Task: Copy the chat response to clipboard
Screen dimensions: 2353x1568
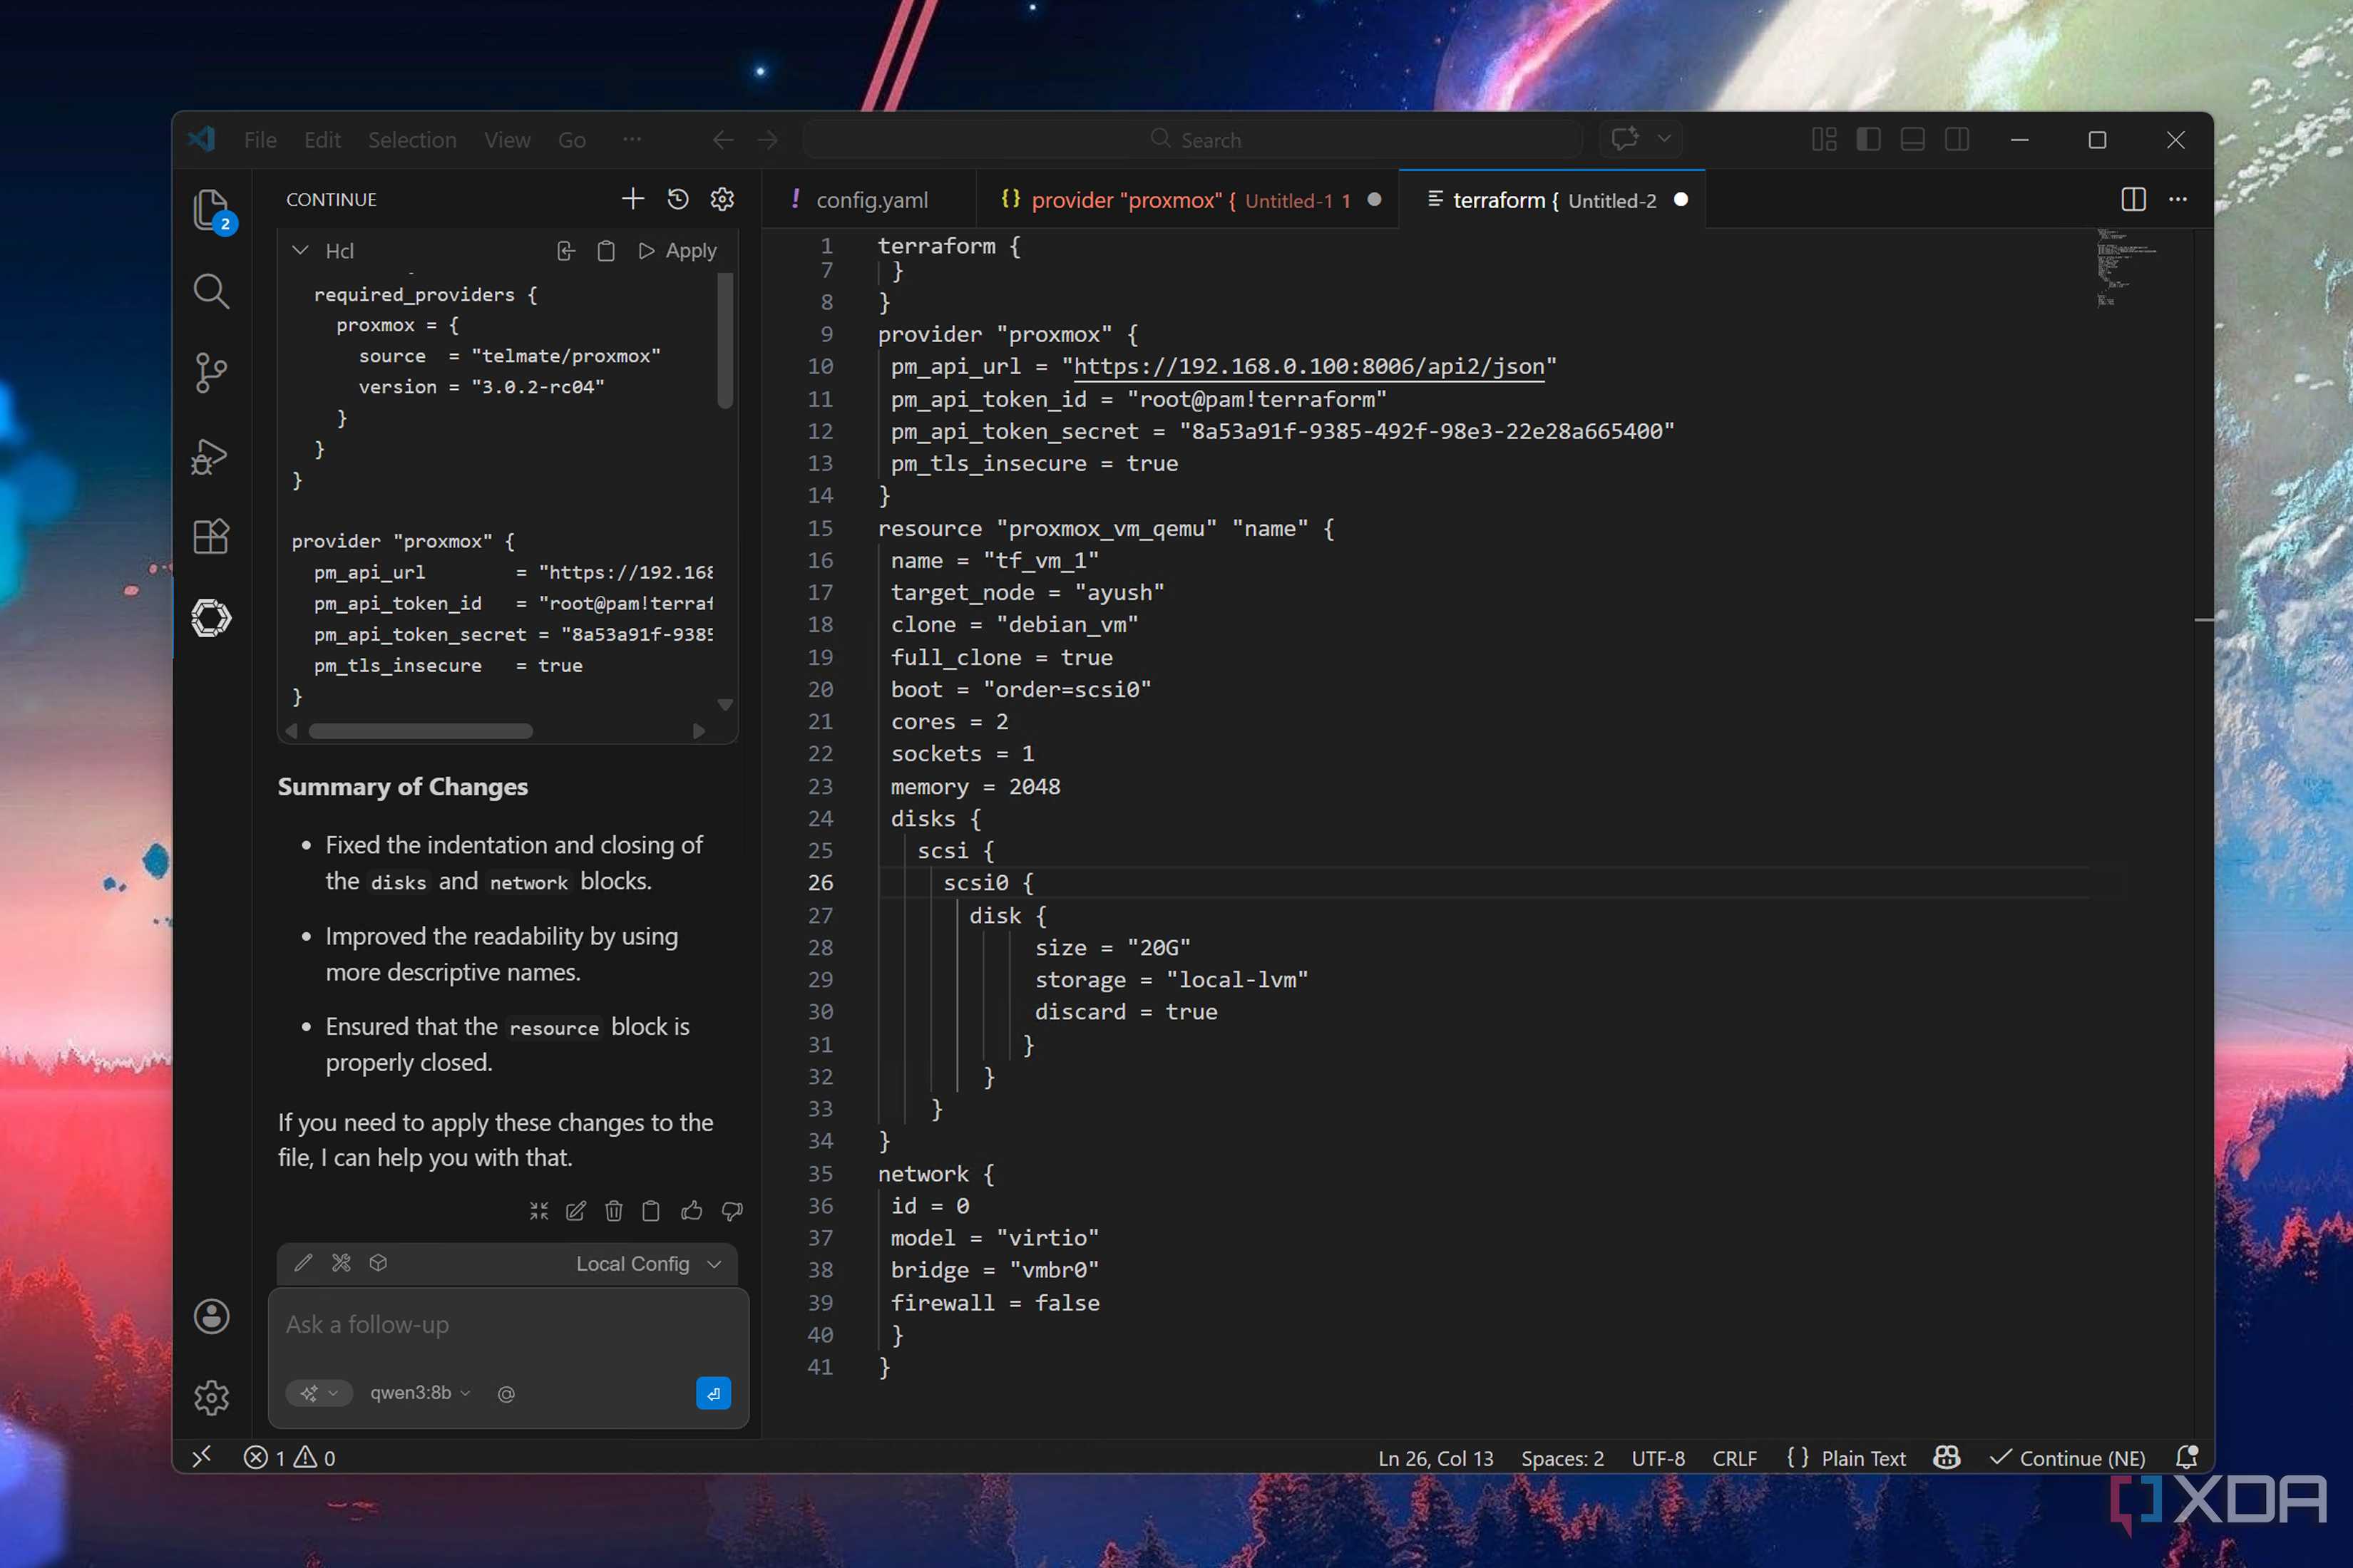Action: pos(651,1211)
